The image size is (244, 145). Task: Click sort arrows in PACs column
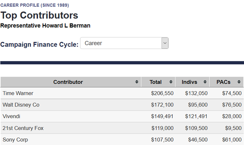(x=239, y=82)
